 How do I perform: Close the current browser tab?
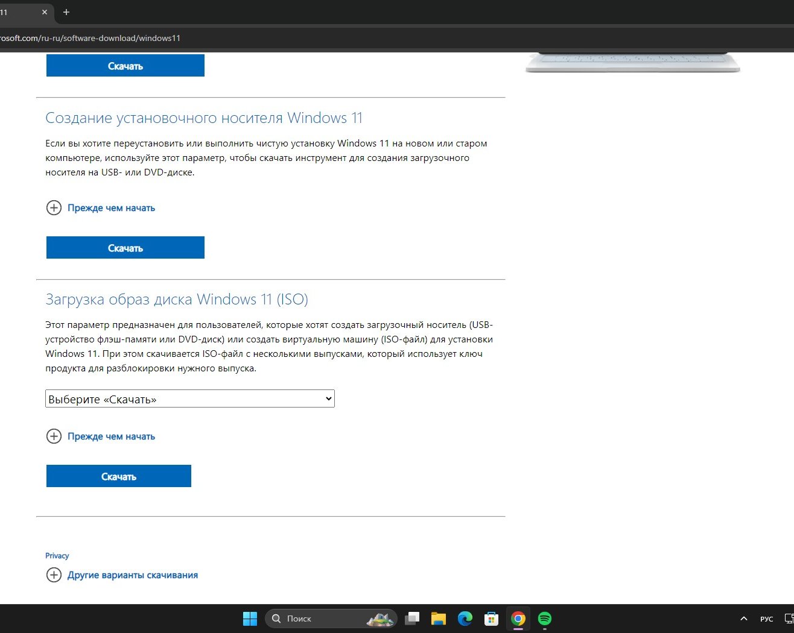(45, 12)
